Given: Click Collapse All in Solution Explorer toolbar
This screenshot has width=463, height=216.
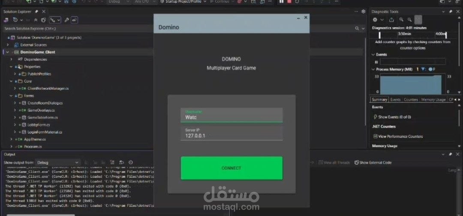Looking at the screenshot, I should point(36,20).
